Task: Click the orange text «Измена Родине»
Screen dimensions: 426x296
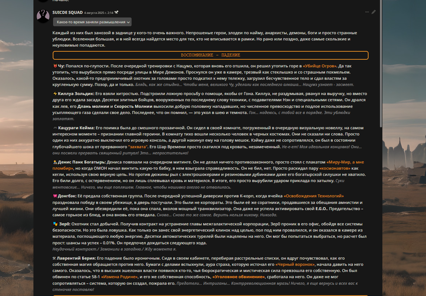Action: (x=119, y=277)
